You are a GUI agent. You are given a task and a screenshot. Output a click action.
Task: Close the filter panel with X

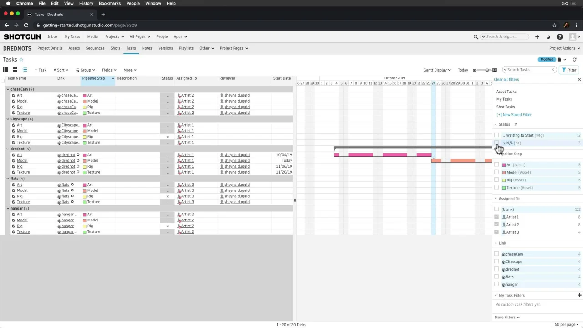[579, 80]
